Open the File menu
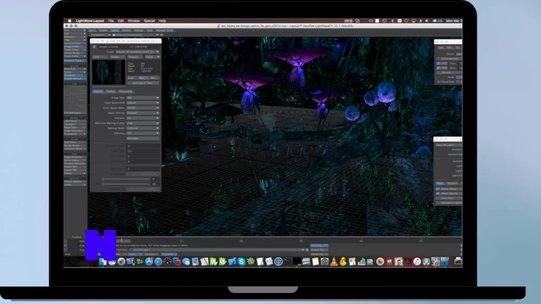 coord(111,21)
